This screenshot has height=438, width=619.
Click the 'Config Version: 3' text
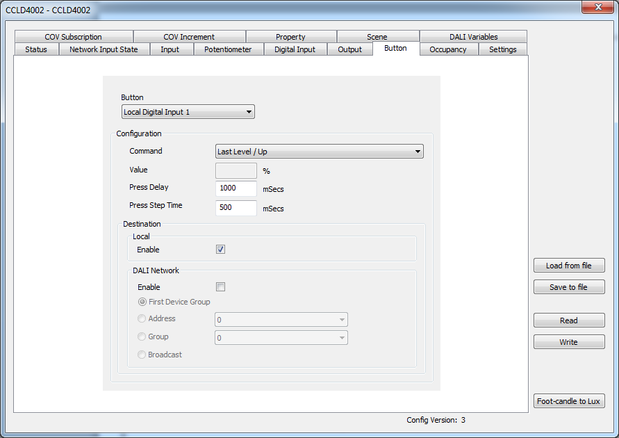[436, 420]
